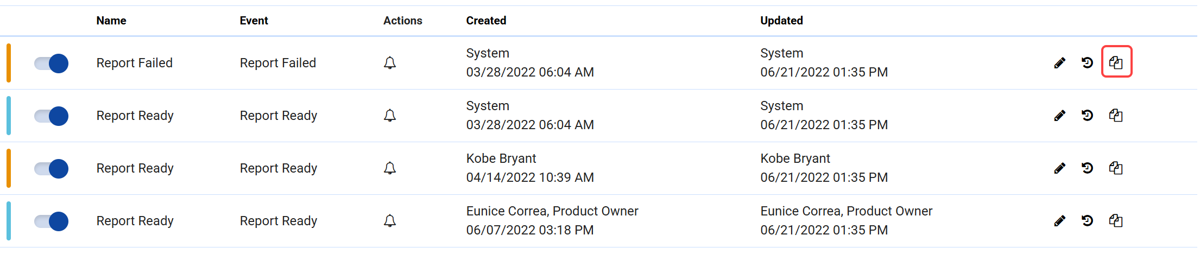Click the Updated column header

pyautogui.click(x=781, y=21)
